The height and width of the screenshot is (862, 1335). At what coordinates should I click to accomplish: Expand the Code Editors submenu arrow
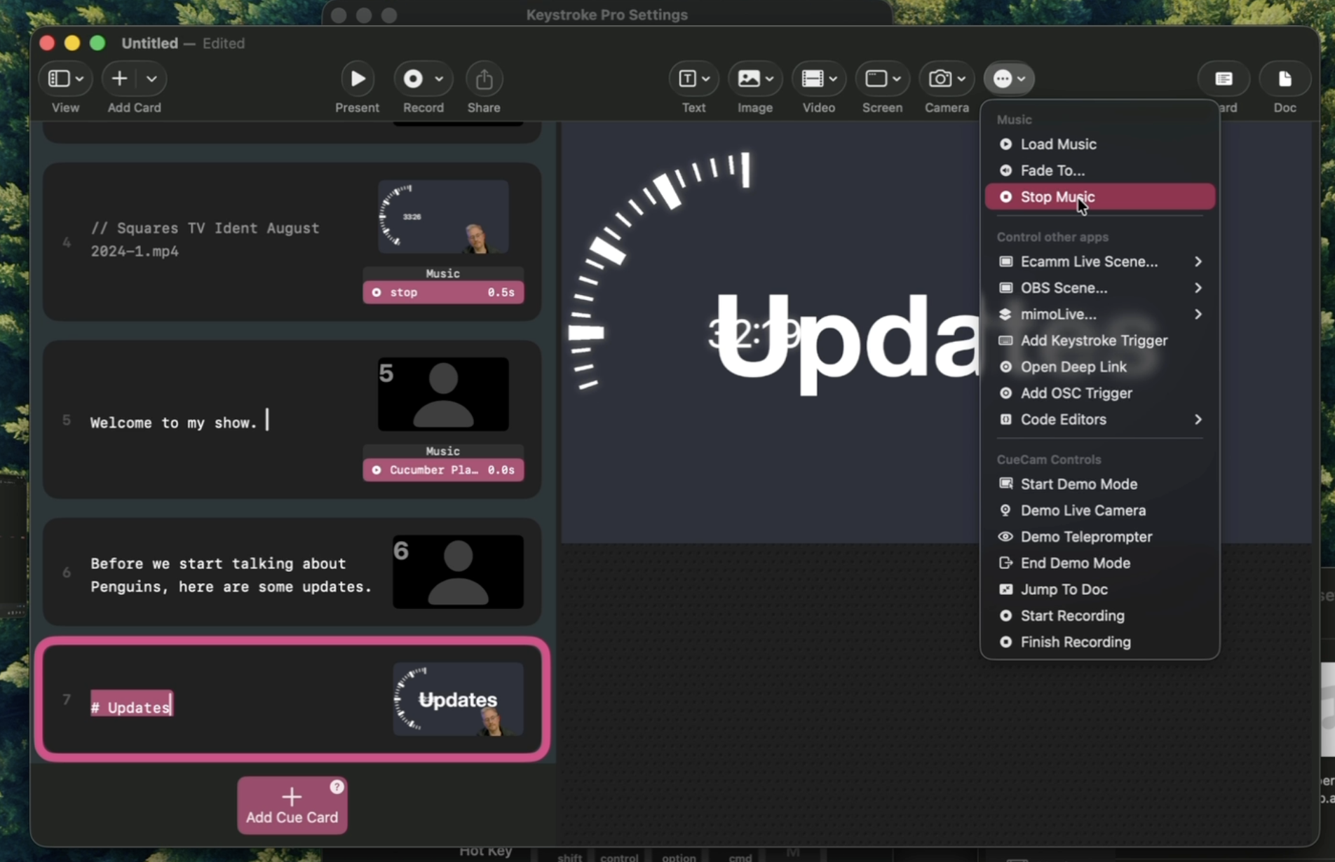1198,419
